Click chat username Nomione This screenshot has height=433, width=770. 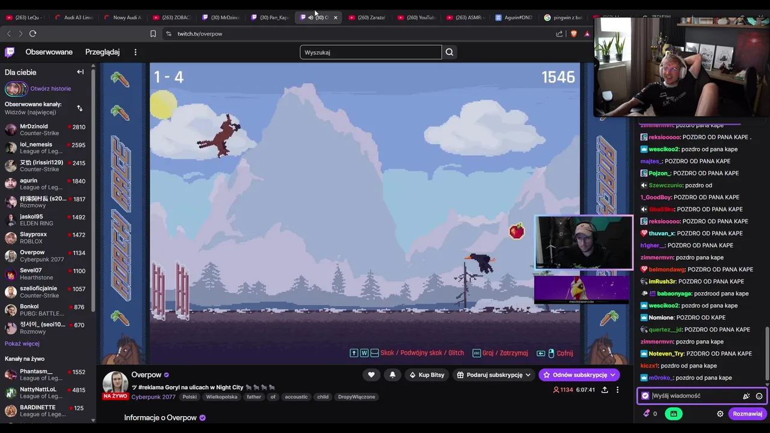coord(661,318)
